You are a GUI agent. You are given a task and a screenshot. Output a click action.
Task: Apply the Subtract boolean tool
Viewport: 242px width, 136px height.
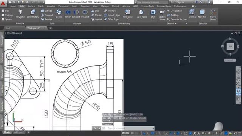click(x=76, y=14)
